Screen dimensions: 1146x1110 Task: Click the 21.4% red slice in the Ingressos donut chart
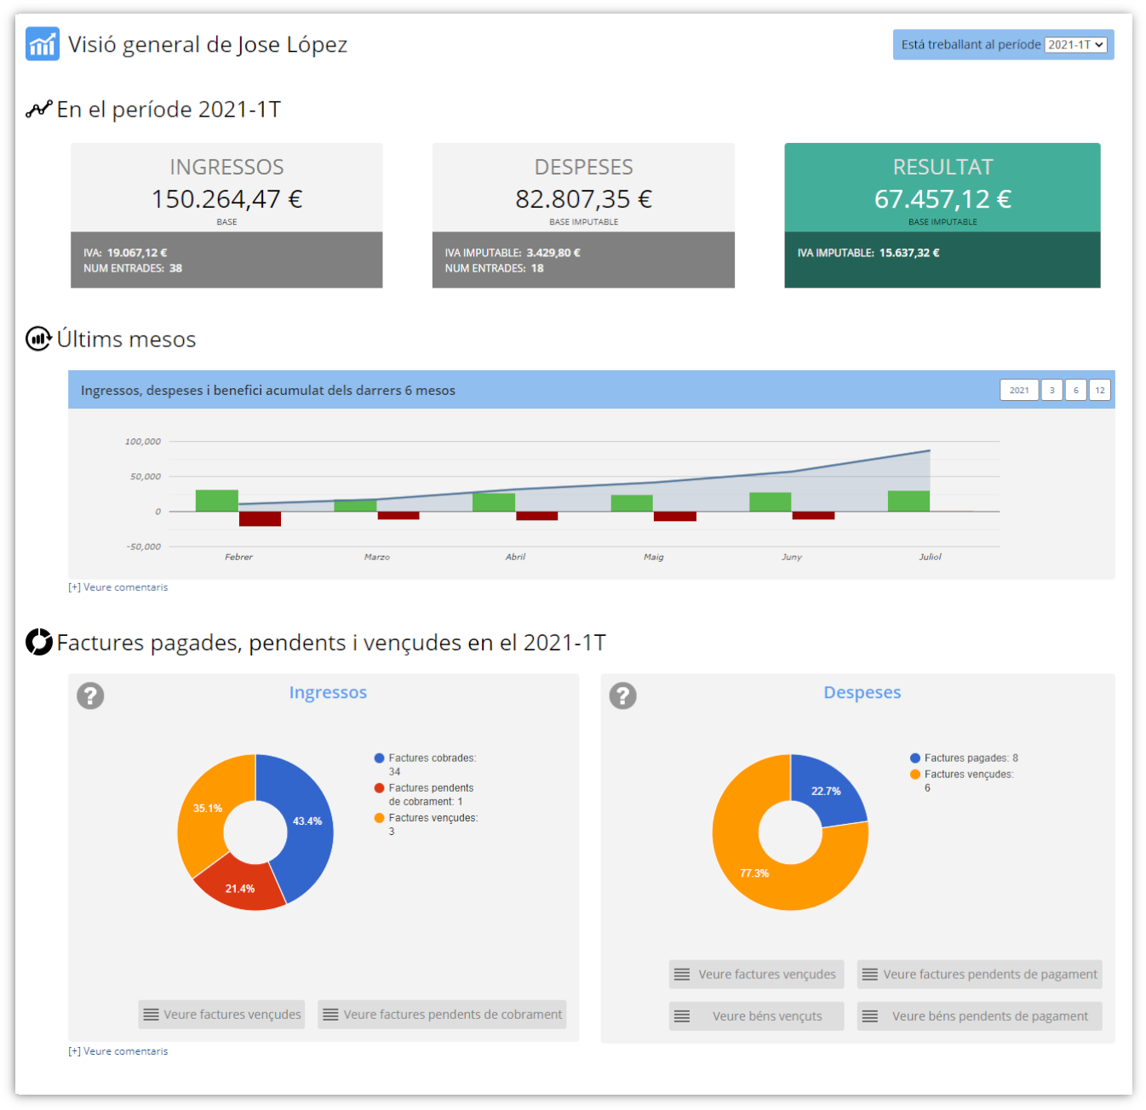pos(240,889)
